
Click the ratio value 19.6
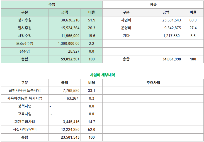(91, 36)
